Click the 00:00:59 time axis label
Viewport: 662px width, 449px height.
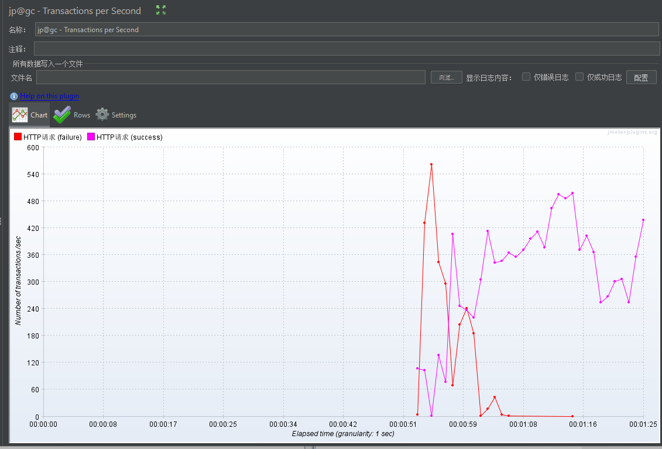click(x=463, y=424)
